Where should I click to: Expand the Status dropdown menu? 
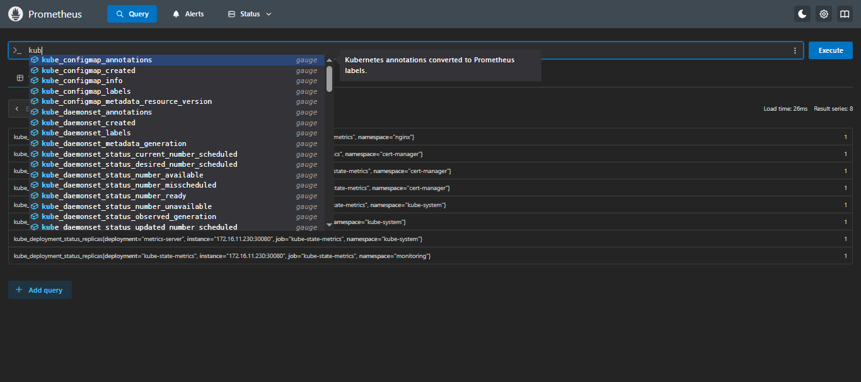(x=250, y=14)
